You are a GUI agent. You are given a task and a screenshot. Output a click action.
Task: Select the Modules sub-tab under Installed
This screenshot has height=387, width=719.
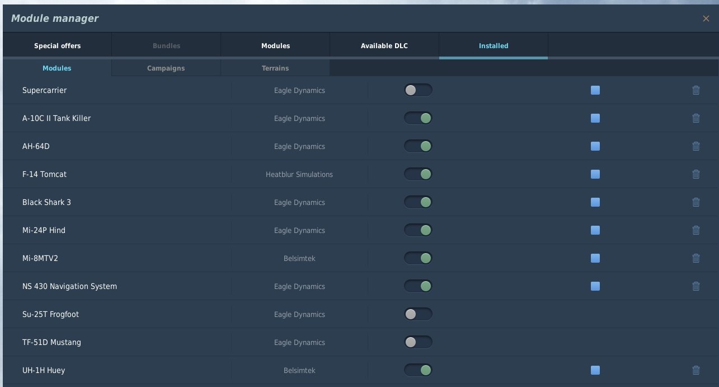[x=57, y=68]
